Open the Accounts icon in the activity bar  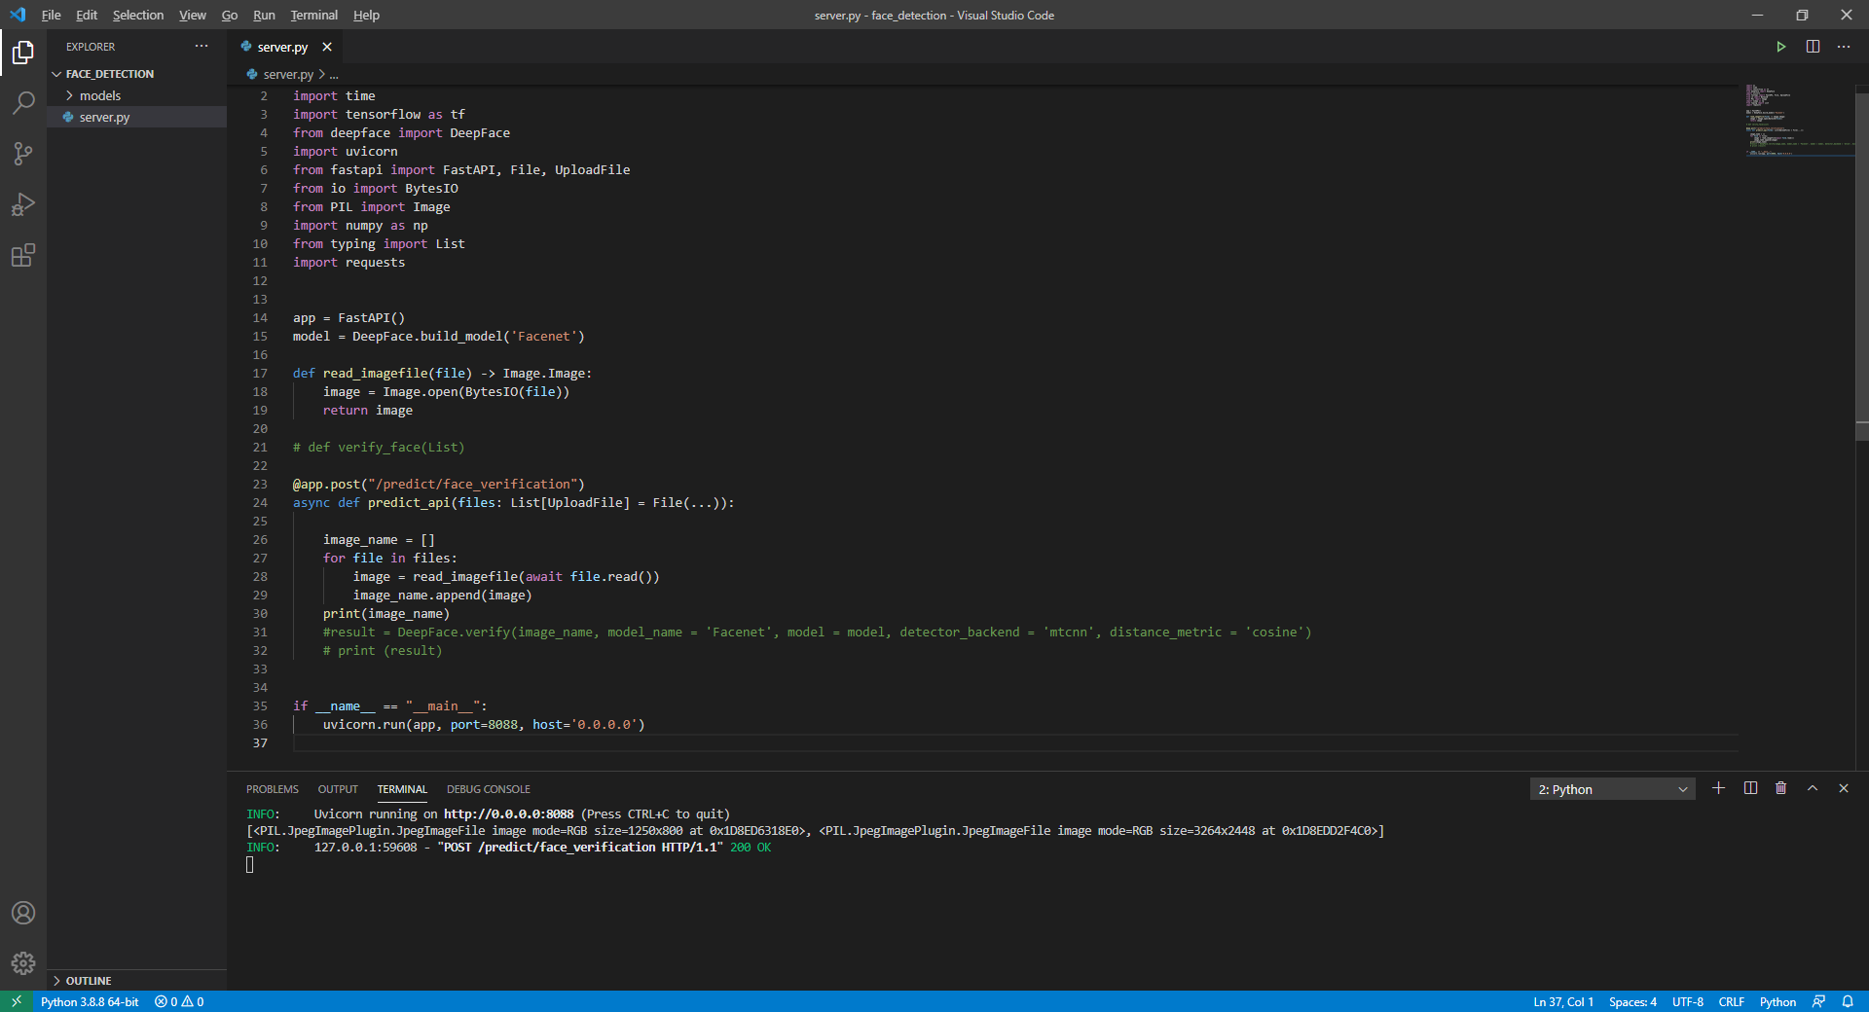tap(23, 913)
